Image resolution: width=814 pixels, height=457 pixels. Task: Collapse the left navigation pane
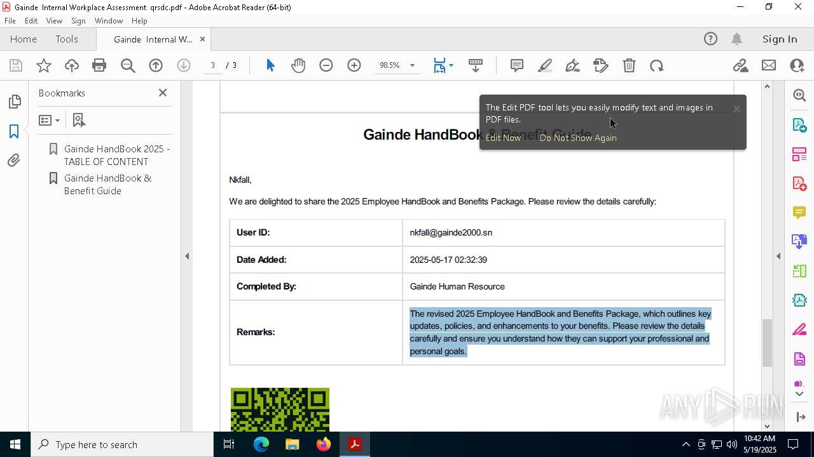pyautogui.click(x=187, y=256)
